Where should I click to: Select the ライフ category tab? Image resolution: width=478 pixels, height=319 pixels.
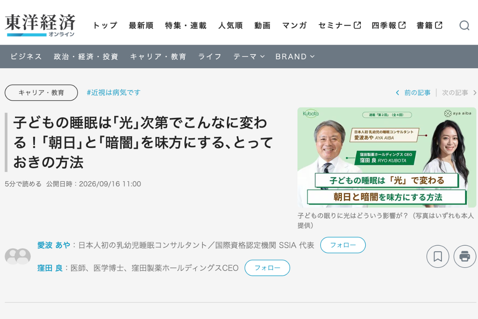(210, 57)
